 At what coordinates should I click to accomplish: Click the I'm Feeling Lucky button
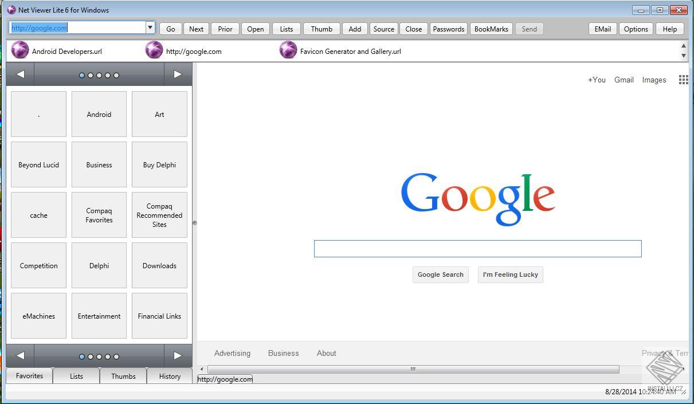coord(511,274)
